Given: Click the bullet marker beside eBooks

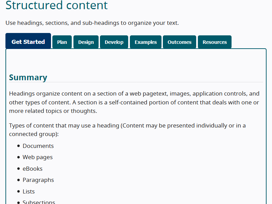Looking at the screenshot, I should [x=18, y=169].
